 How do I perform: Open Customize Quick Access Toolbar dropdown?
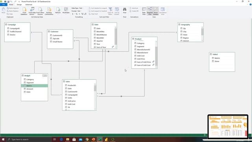pos(19,2)
